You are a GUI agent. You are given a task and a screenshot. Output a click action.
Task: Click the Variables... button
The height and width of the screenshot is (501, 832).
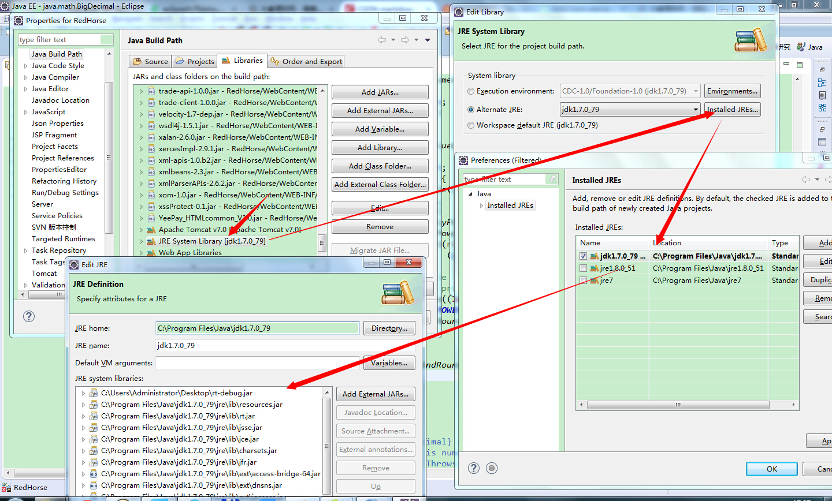click(x=389, y=363)
